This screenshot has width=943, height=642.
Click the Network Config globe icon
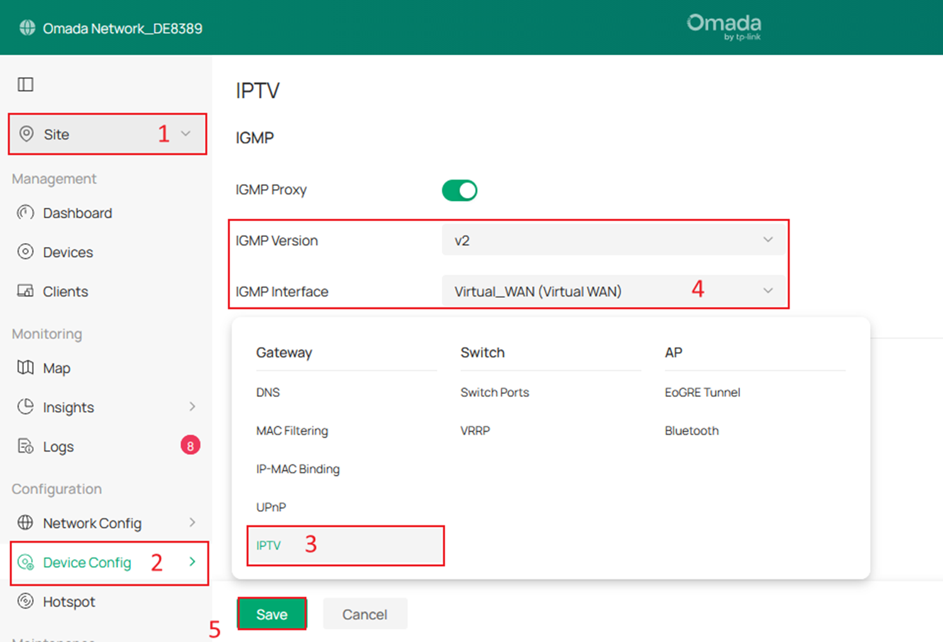pos(25,523)
